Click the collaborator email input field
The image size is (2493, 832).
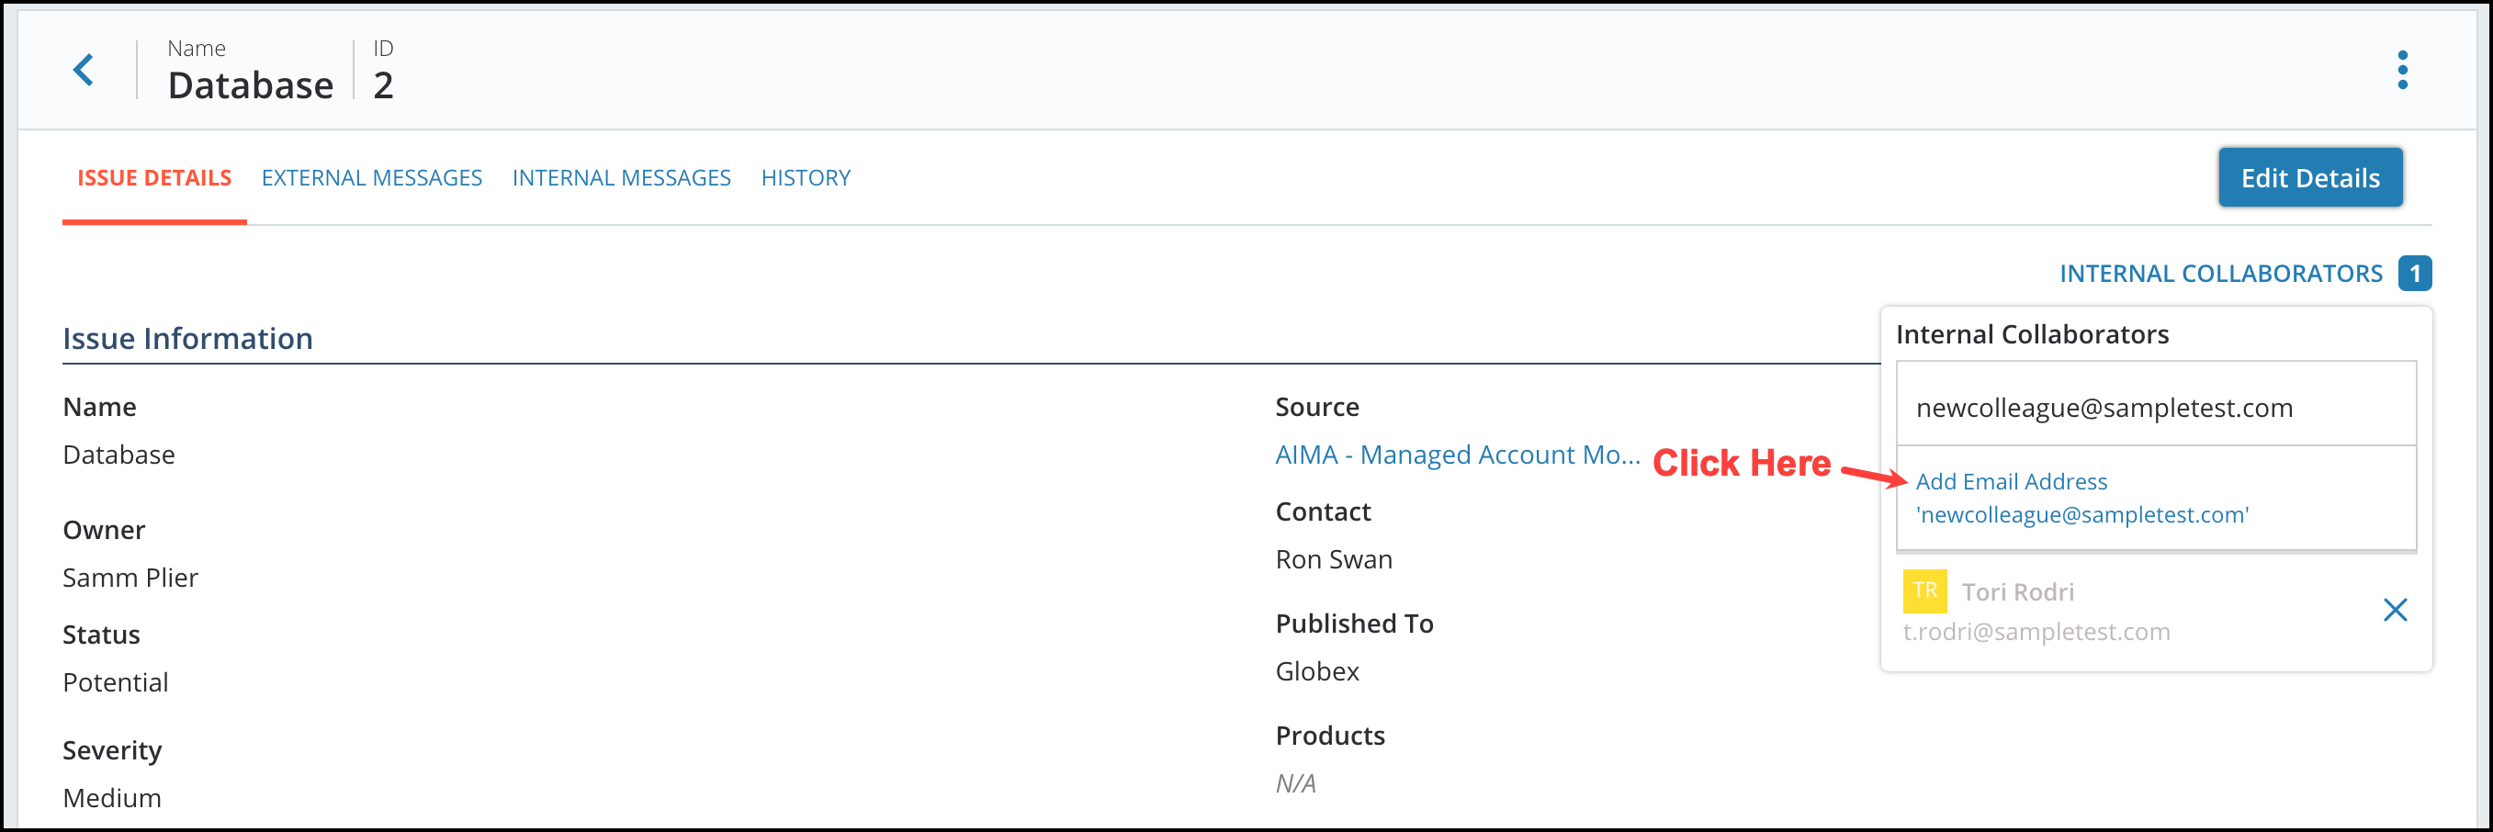[2155, 404]
